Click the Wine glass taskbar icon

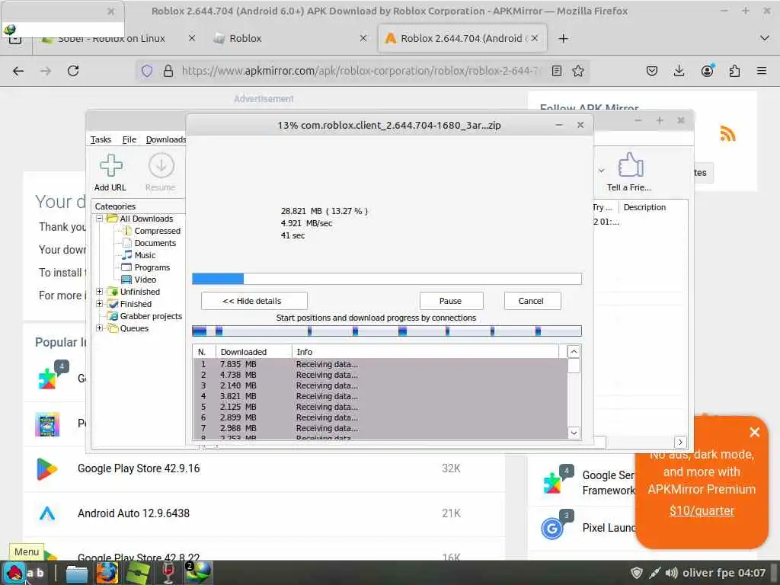click(x=168, y=573)
